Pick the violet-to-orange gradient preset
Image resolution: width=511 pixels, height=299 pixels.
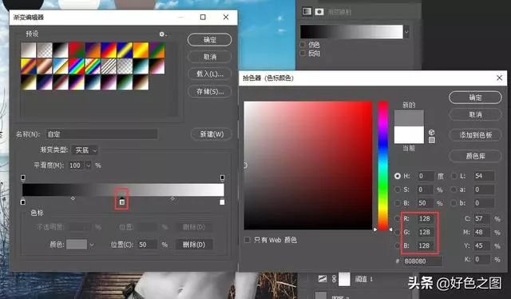click(x=93, y=50)
